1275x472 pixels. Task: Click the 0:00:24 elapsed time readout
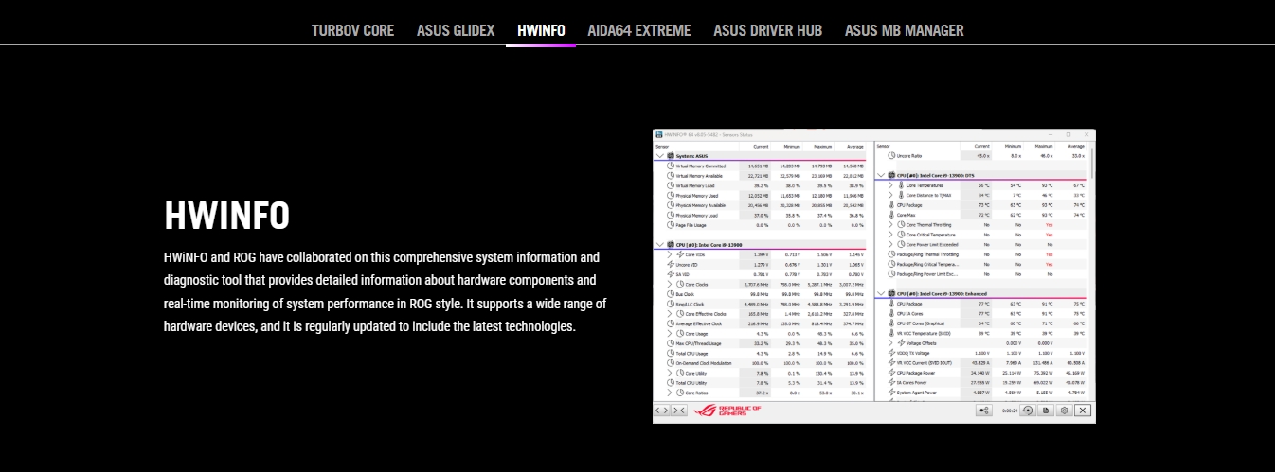click(x=1010, y=411)
